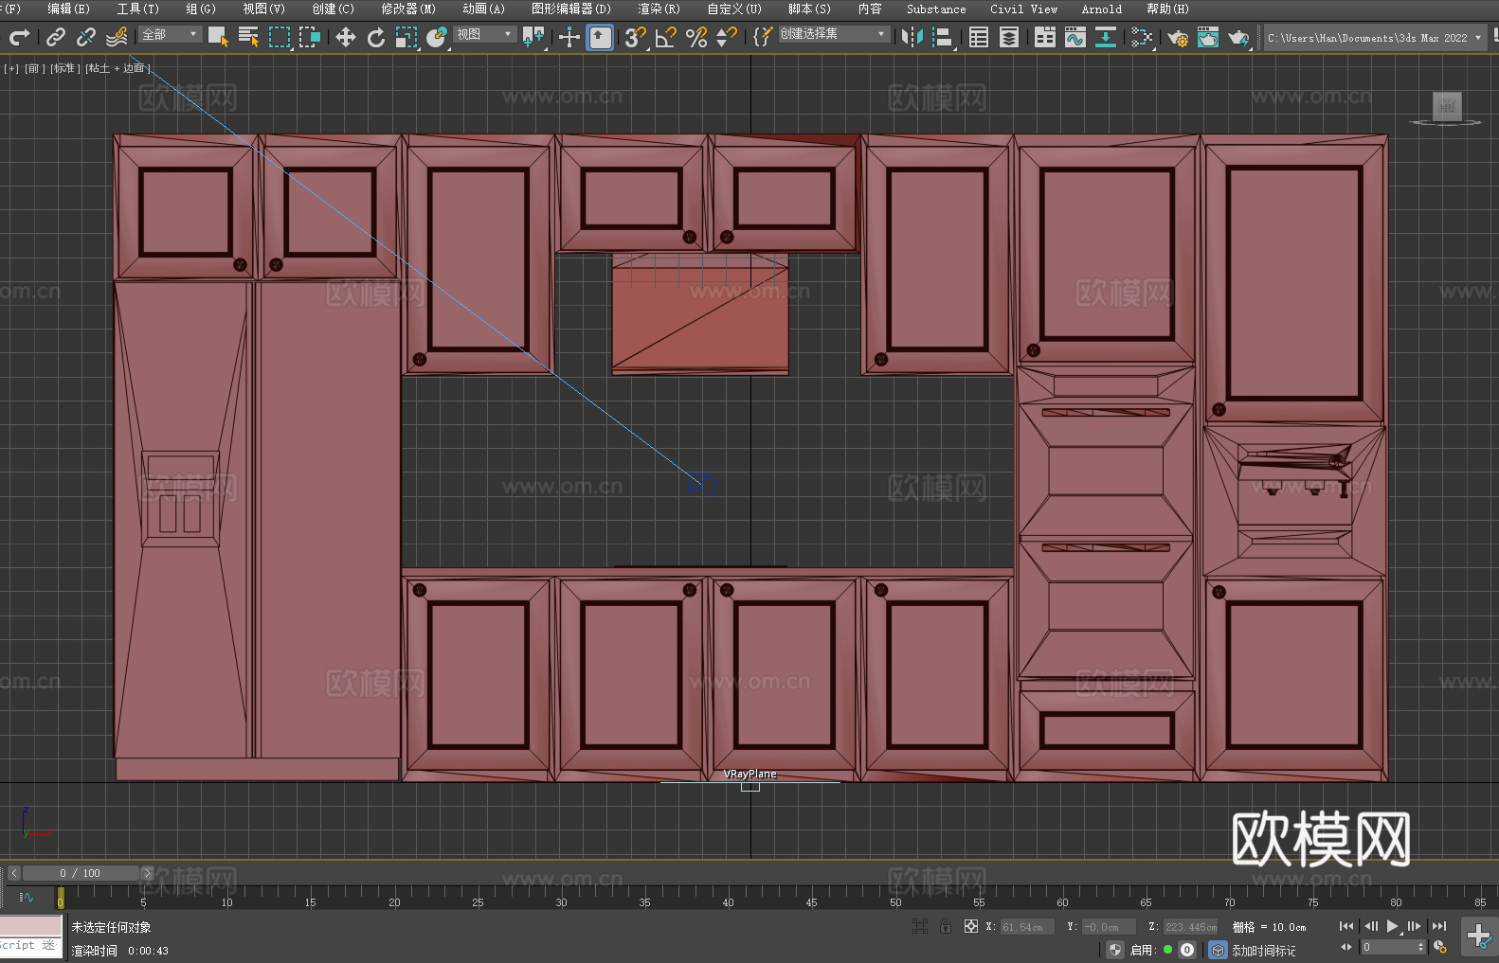Screen dimensions: 1499x963
Task: Click the Align tool icon
Action: click(x=943, y=37)
